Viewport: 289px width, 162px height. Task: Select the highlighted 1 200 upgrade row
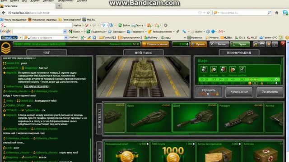point(239,79)
